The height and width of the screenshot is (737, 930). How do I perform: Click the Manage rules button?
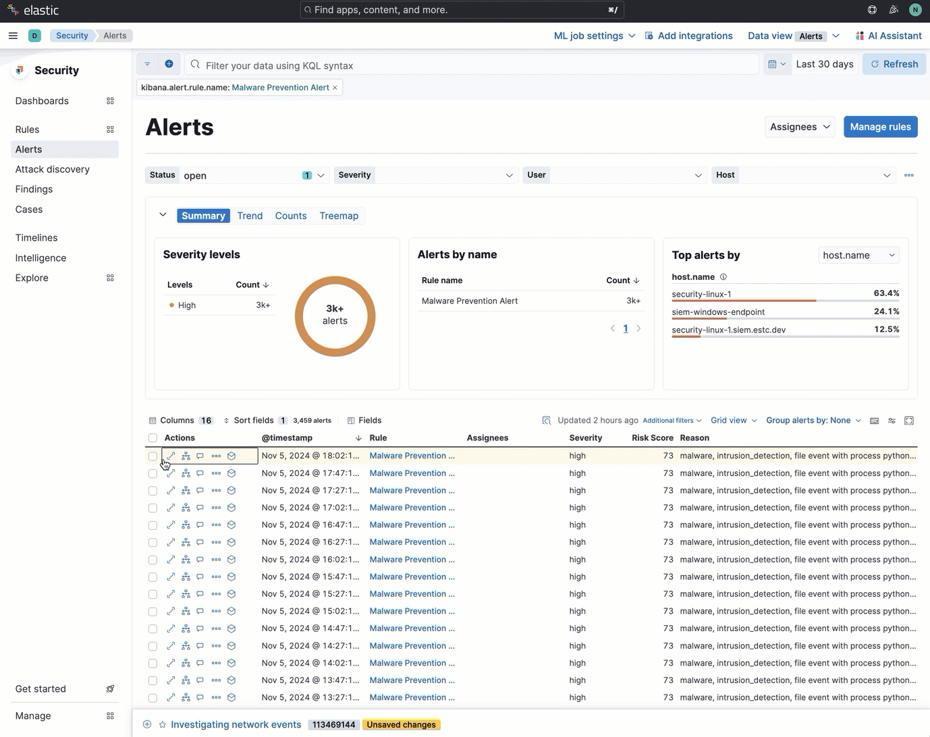(880, 127)
